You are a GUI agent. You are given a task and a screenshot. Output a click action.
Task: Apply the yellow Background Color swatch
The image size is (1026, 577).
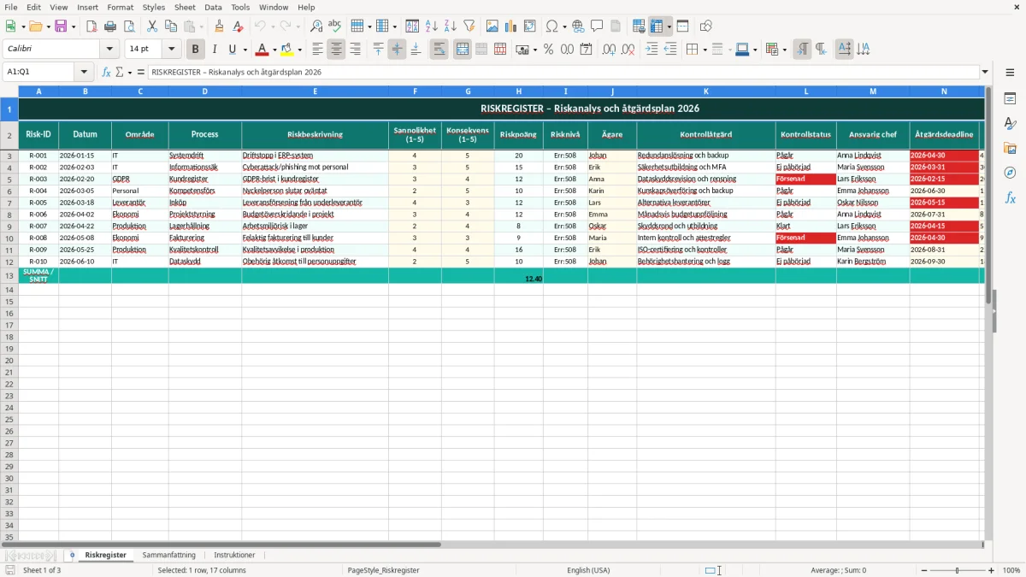287,50
